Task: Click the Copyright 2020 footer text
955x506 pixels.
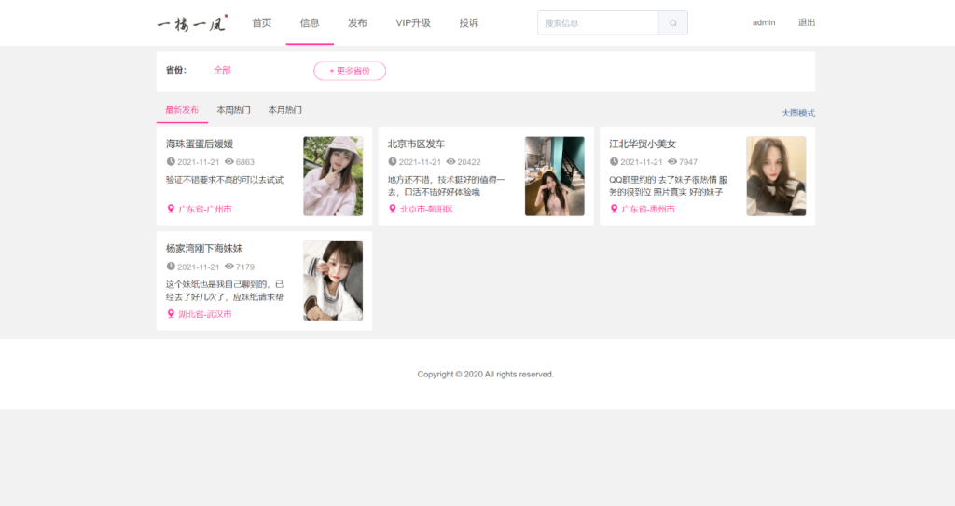Action: coord(485,374)
